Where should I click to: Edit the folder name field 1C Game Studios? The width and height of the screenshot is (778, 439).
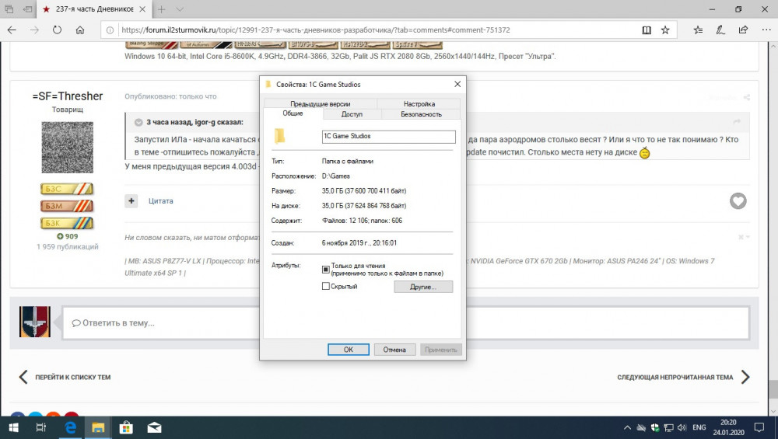(x=388, y=137)
